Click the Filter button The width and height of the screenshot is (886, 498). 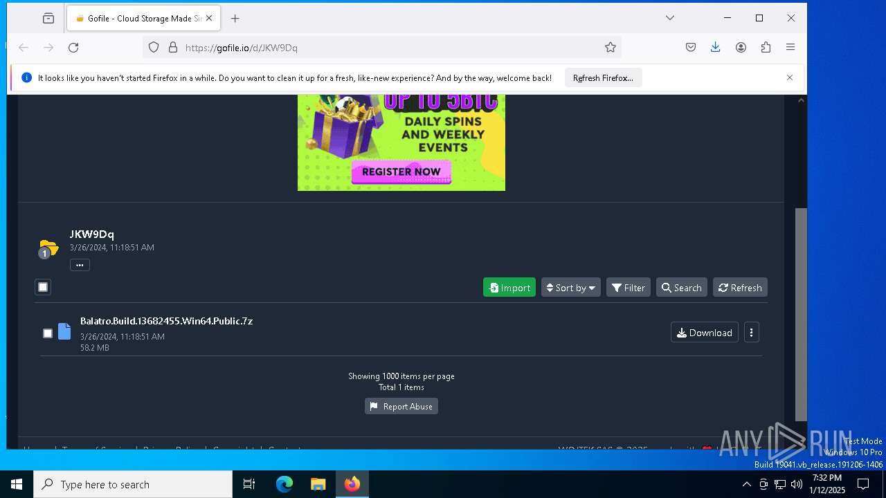click(x=629, y=288)
